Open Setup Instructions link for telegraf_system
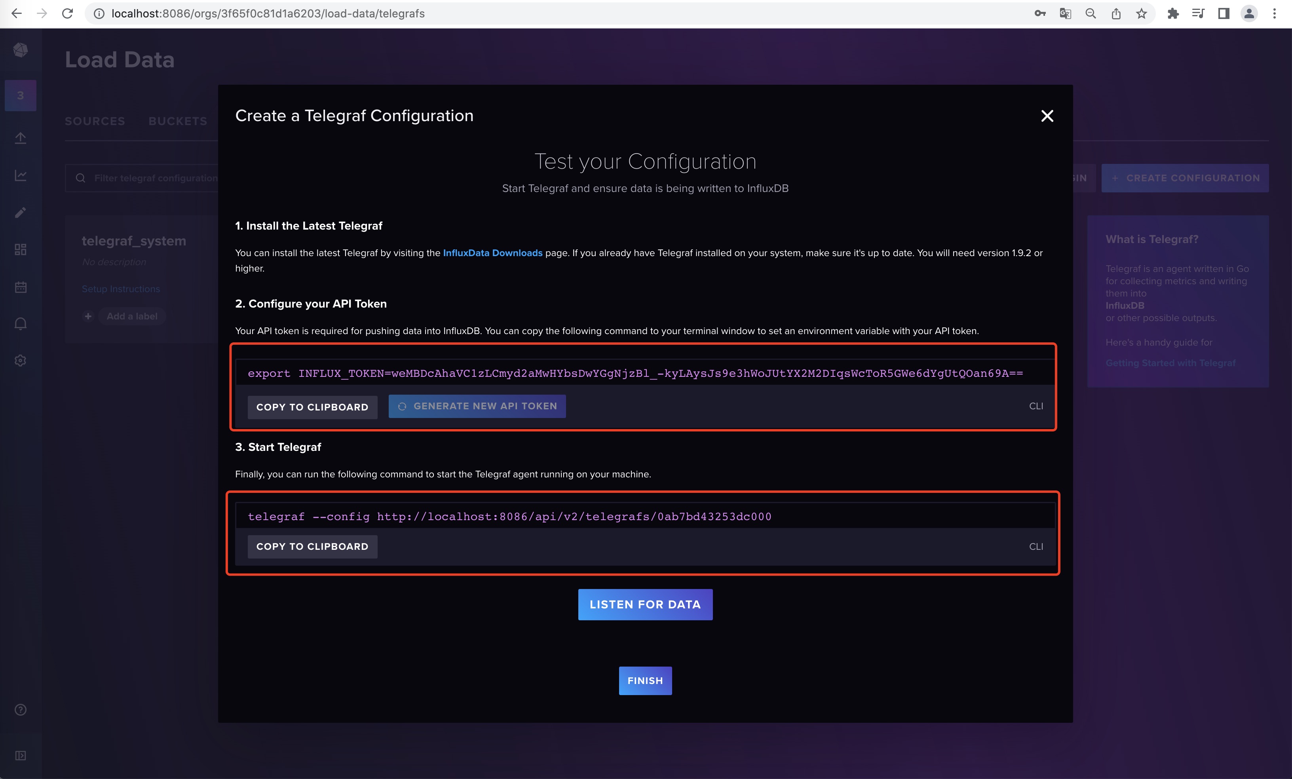The image size is (1292, 779). coord(121,289)
